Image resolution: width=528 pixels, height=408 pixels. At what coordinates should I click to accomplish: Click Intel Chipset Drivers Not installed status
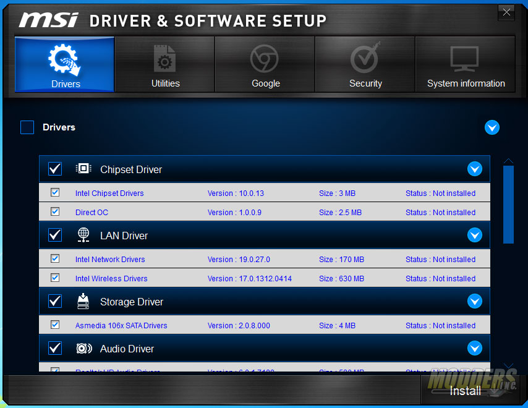[x=440, y=193]
